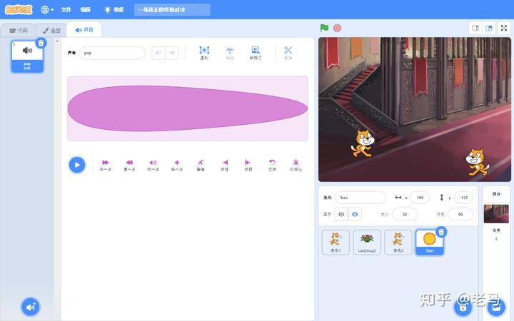Apply the 慢一点 (Slower) effect
Screen dimensions: 514x321
(x=129, y=165)
